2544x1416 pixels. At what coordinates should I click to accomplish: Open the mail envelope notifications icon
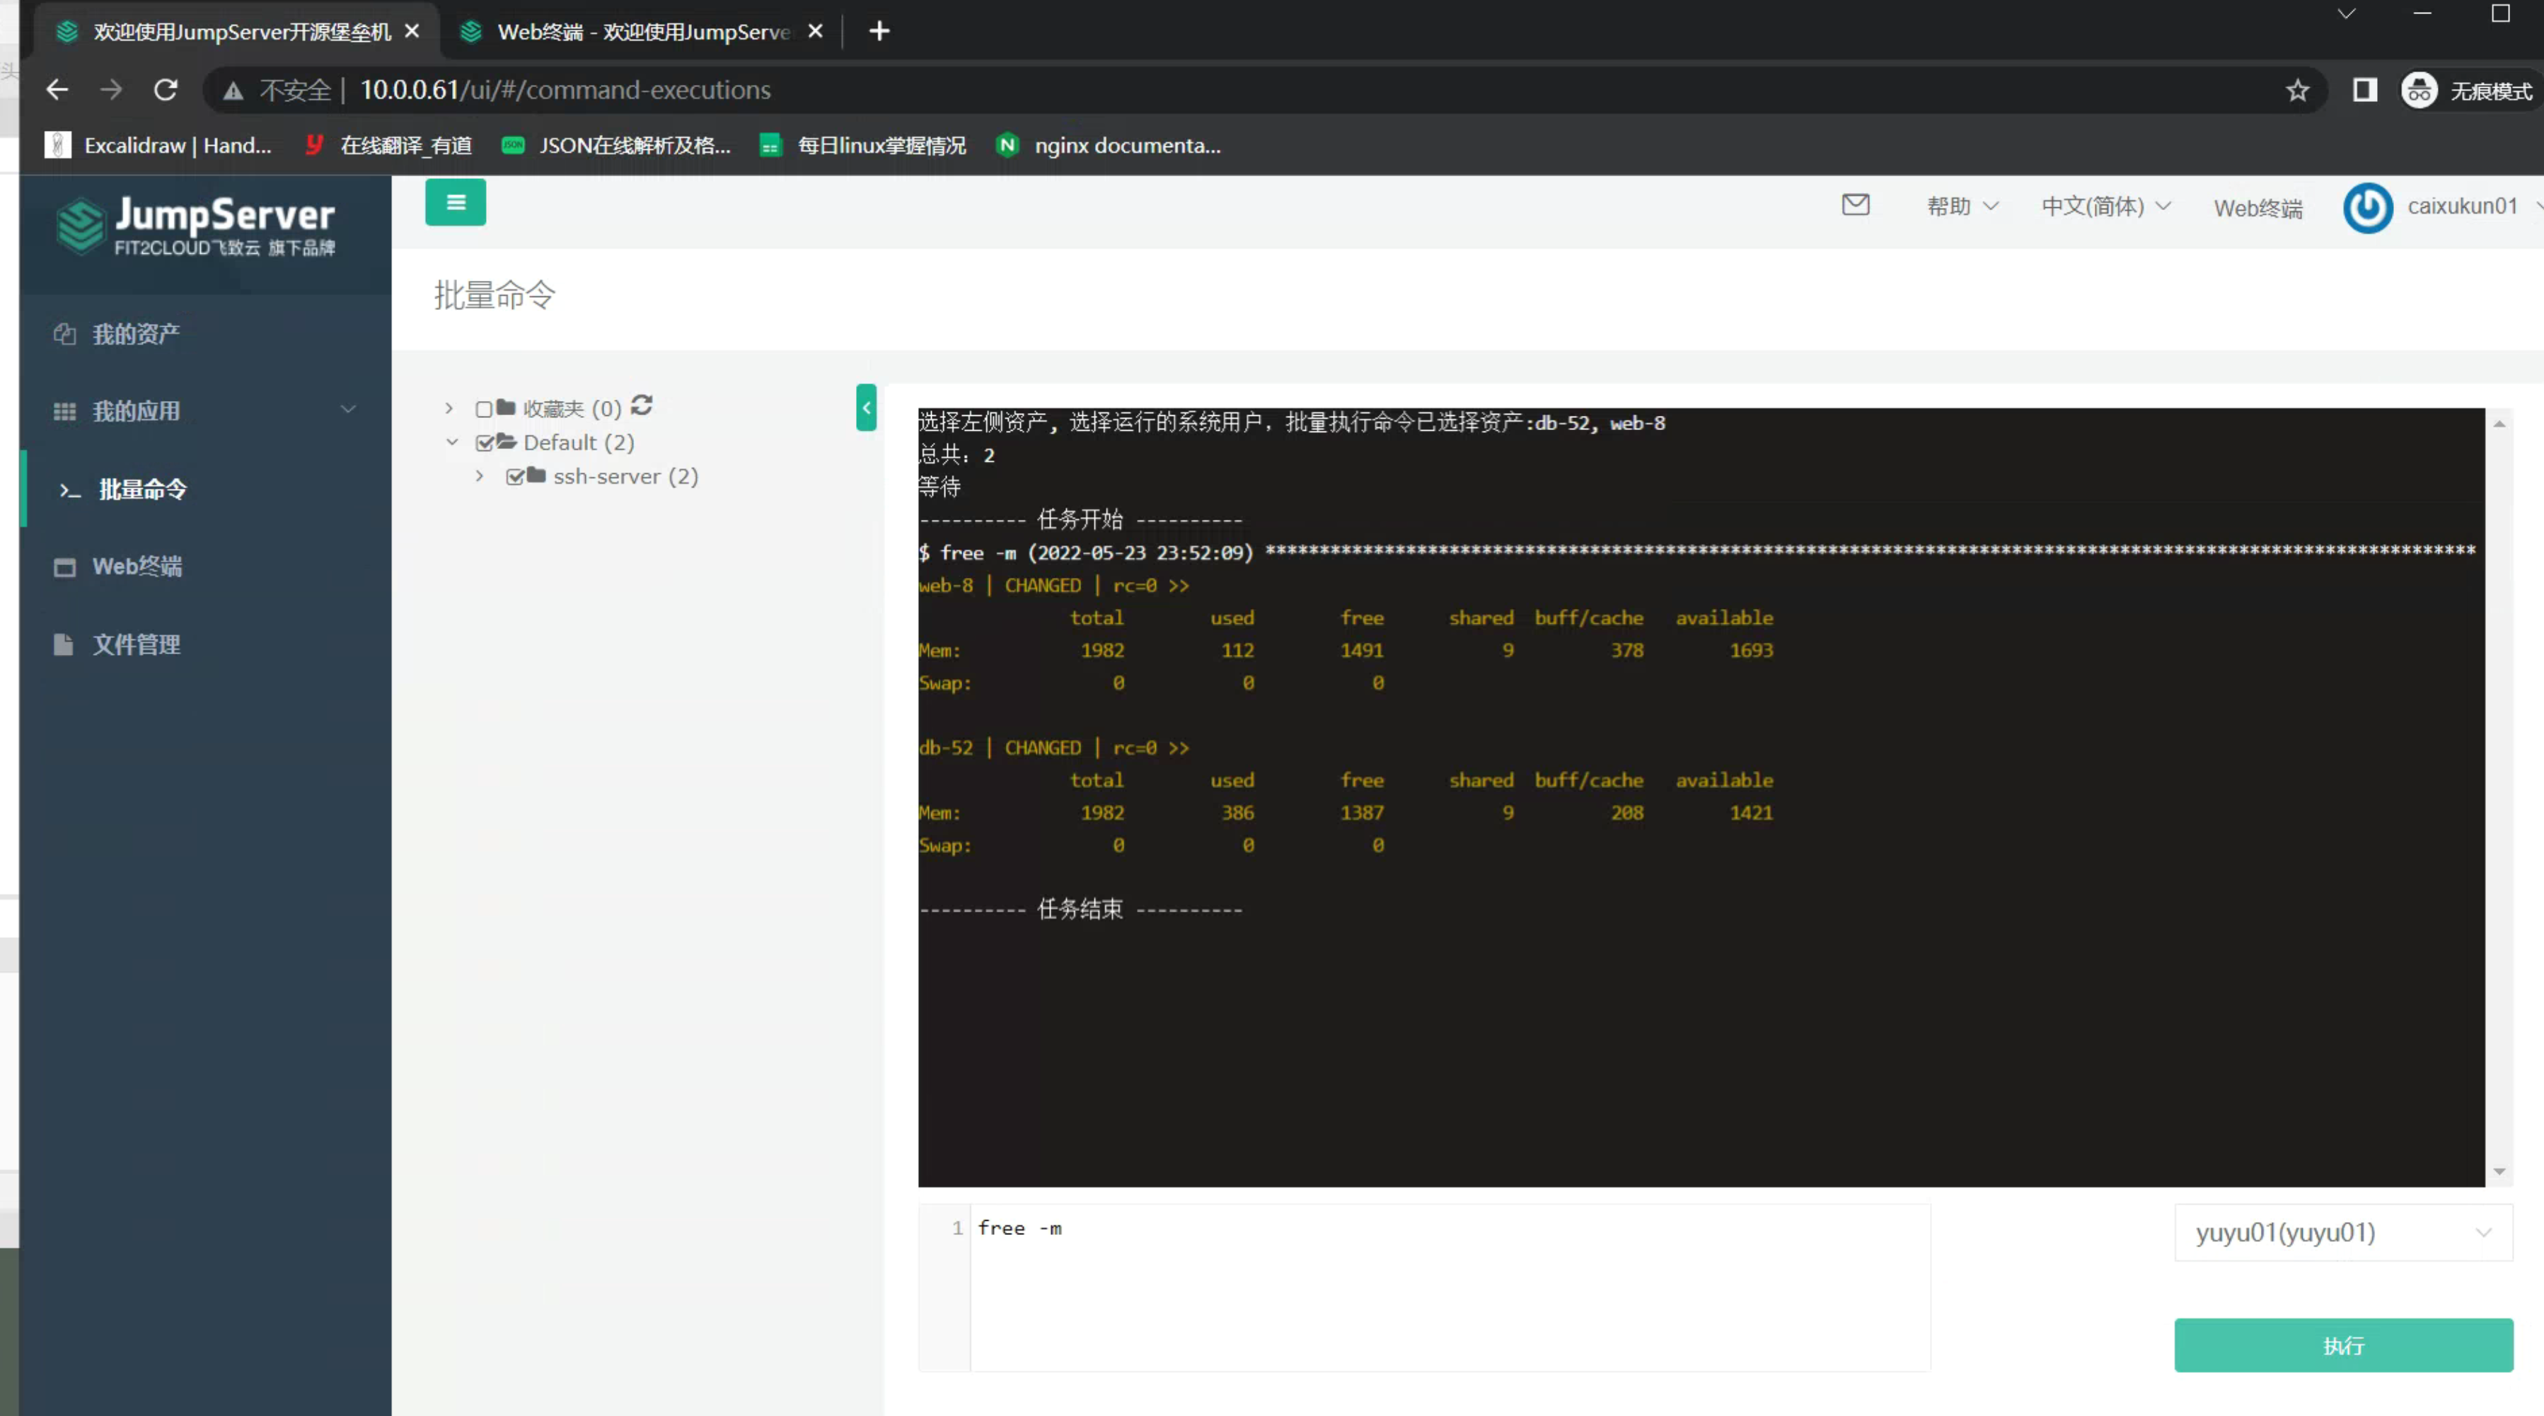pyautogui.click(x=1856, y=204)
